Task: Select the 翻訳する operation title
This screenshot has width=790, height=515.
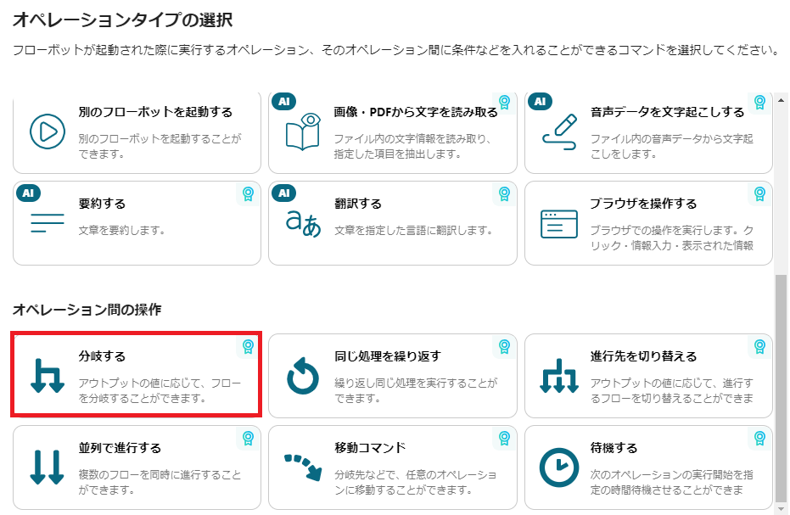Action: (x=358, y=204)
